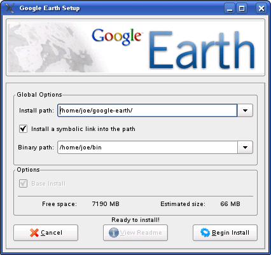The height and width of the screenshot is (255, 271).
Task: Click the Google Earth banner image
Action: (135, 48)
